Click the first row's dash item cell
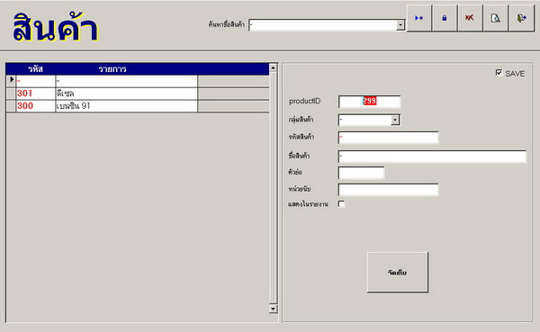The image size is (540, 332). point(126,81)
